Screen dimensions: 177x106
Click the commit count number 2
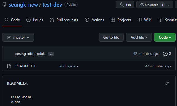click(x=170, y=54)
